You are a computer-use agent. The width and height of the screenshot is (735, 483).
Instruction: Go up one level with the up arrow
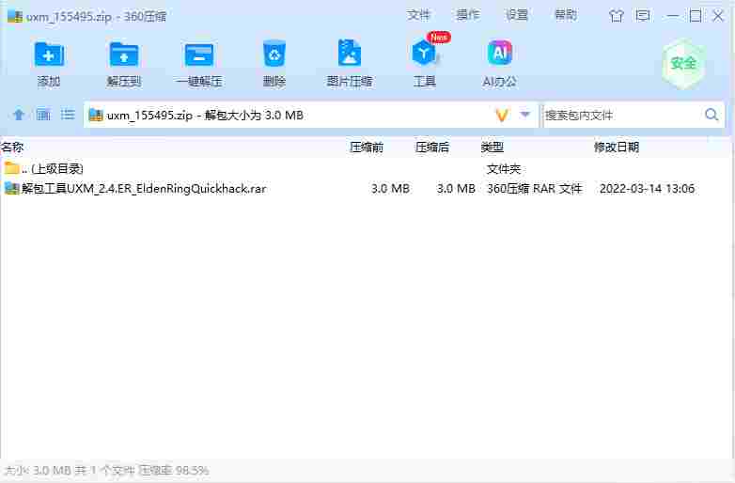click(x=19, y=115)
